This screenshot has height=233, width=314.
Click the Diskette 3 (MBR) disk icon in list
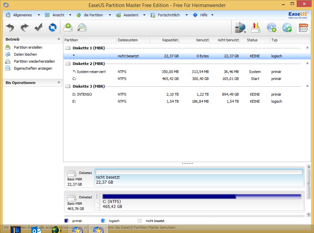click(68, 86)
